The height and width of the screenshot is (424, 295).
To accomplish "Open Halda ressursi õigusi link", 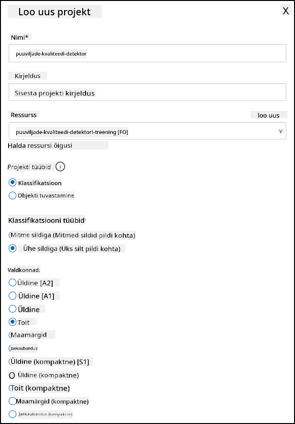I will 40,145.
